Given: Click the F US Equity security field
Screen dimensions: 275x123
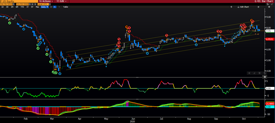Looking at the screenshot, I should [19, 1].
